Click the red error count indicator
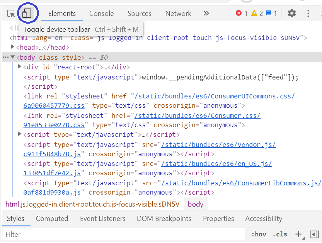Viewport: 322px width, 243px height. coord(241,14)
